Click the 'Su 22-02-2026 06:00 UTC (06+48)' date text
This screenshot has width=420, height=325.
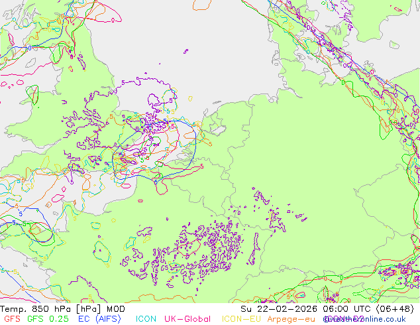tap(327, 309)
